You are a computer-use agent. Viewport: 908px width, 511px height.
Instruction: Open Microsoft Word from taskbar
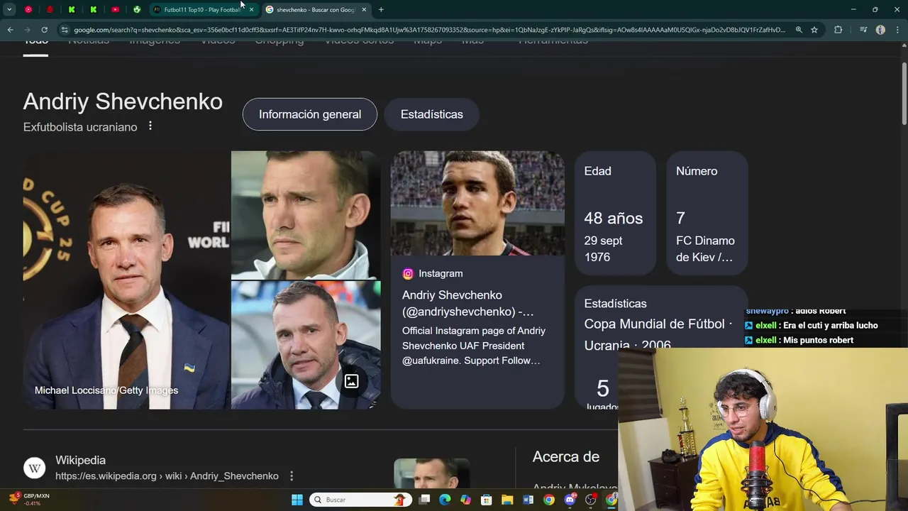(528, 500)
